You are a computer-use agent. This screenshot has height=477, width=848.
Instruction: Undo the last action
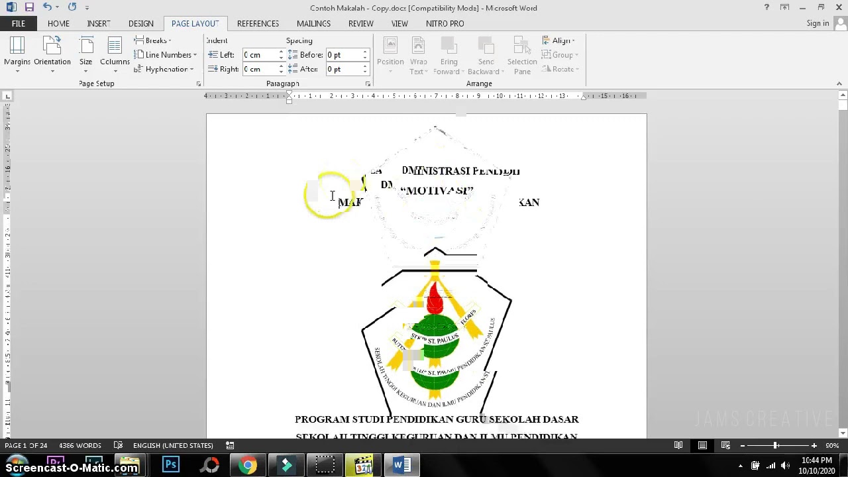pos(46,7)
